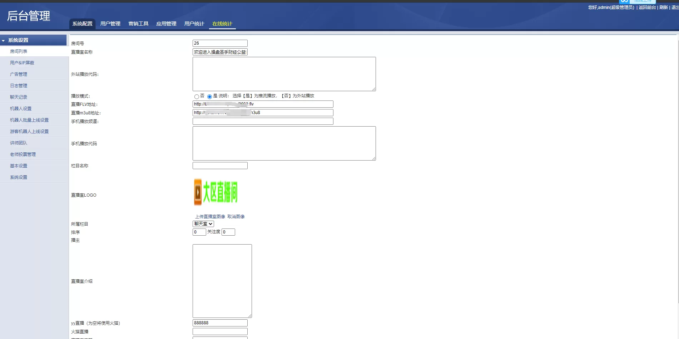
Task: Open 聊天记录 in the sidebar
Action: 19,97
